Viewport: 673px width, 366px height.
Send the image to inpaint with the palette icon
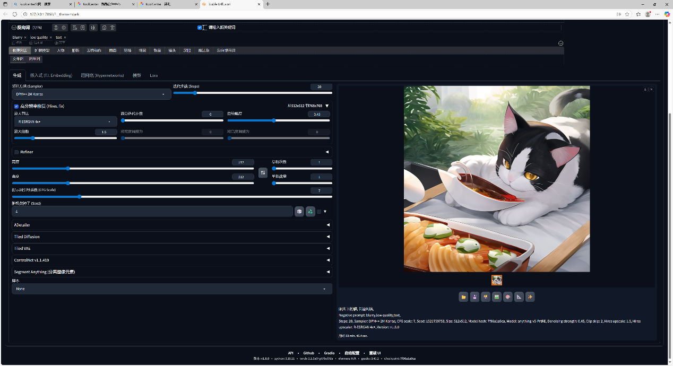tap(508, 297)
